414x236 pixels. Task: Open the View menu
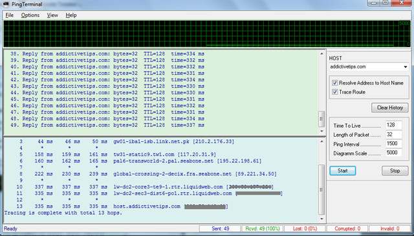pos(52,15)
